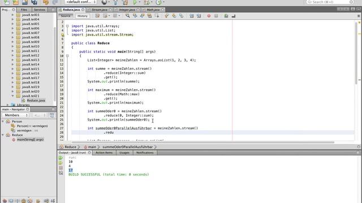This screenshot has height=203, width=362.
Task: Click the Find Previous Occurrence icon
Action: click(135, 16)
